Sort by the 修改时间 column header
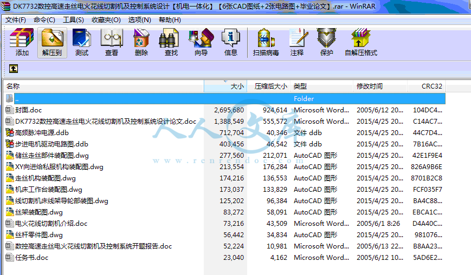The width and height of the screenshot is (471, 275). coord(380,86)
